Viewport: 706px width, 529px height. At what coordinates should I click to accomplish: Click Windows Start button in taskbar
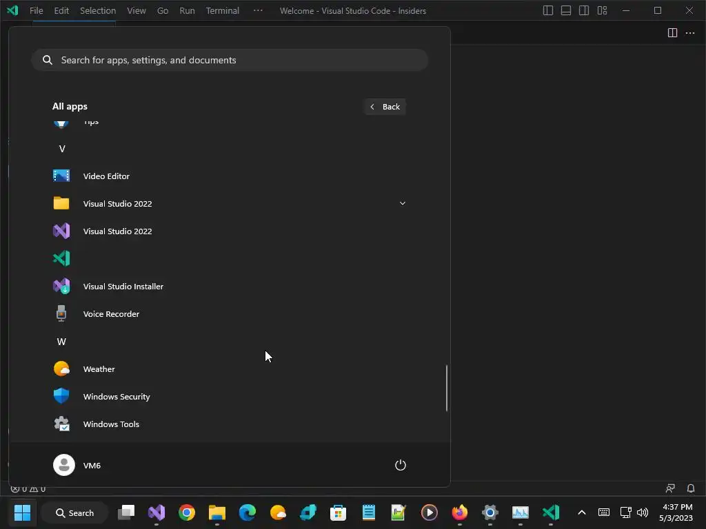(22, 512)
